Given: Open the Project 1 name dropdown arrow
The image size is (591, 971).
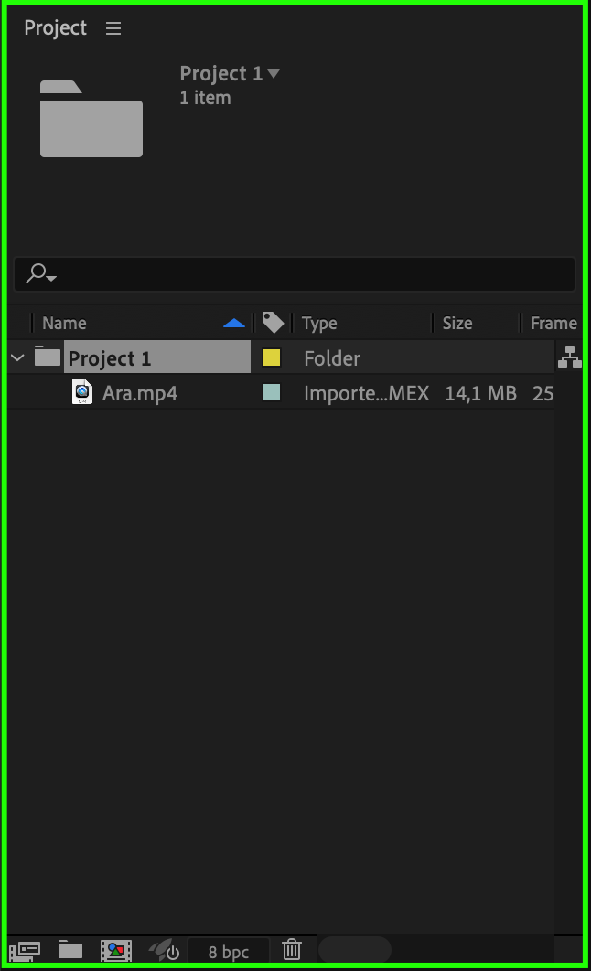Looking at the screenshot, I should (x=274, y=74).
